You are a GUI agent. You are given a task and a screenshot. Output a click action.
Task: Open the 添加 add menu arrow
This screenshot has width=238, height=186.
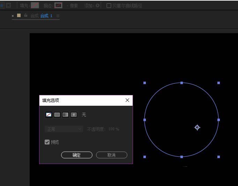pyautogui.click(x=97, y=6)
